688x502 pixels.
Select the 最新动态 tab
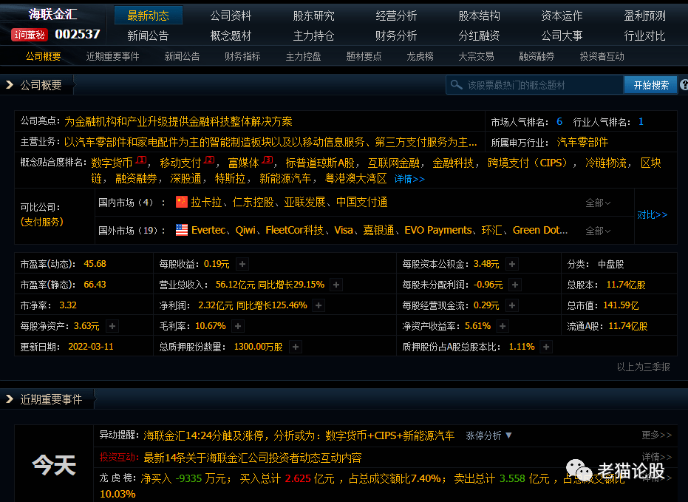click(x=149, y=16)
